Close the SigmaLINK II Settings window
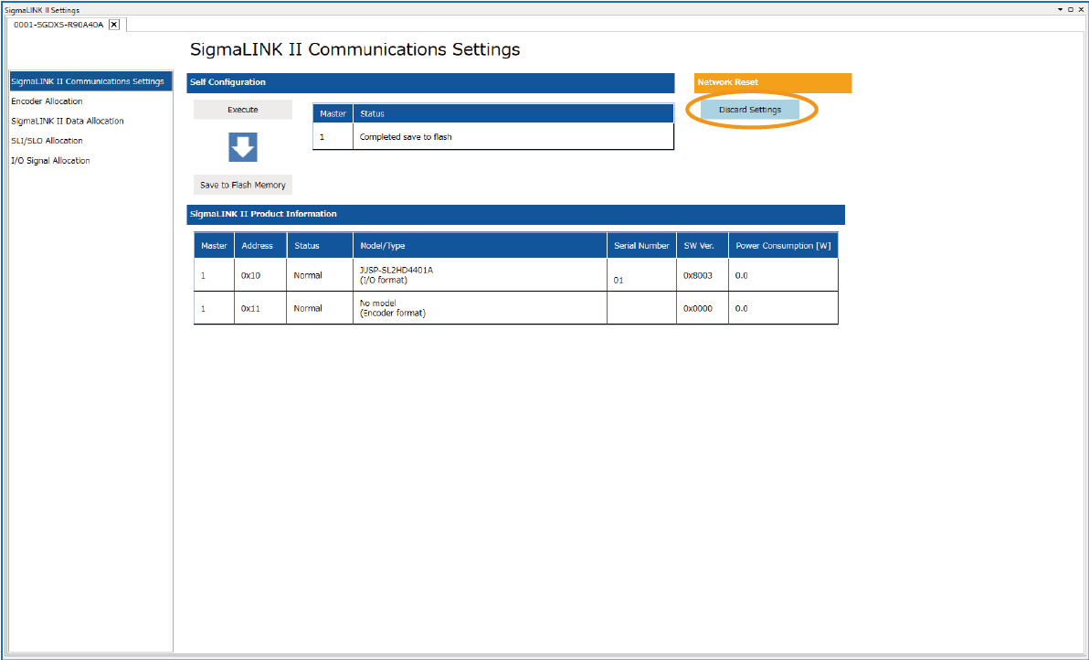Viewport: 1089px width, 660px height. [1081, 8]
